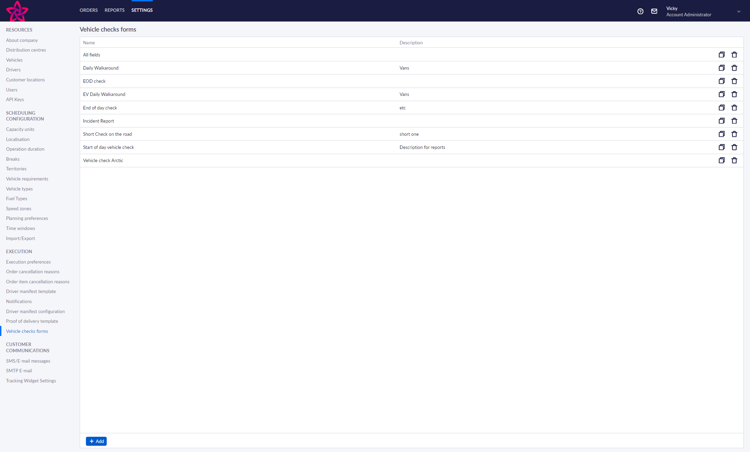Open Operation duration settings
The height and width of the screenshot is (452, 750).
point(25,149)
